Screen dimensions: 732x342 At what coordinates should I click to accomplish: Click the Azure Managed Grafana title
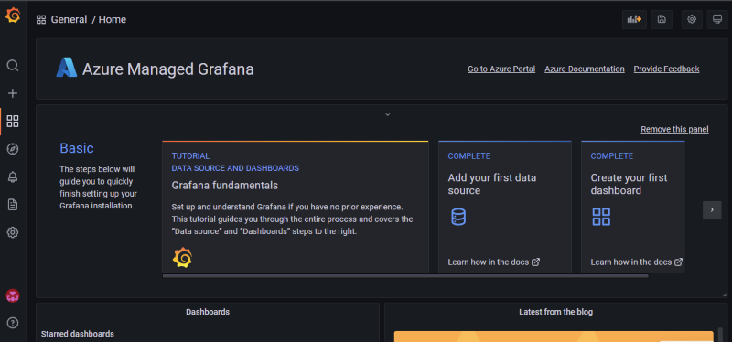168,69
